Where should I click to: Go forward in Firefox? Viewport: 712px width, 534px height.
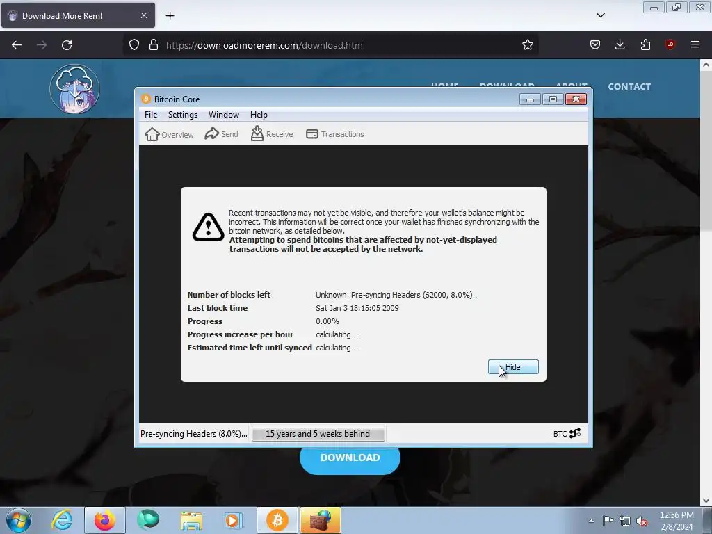pyautogui.click(x=42, y=45)
